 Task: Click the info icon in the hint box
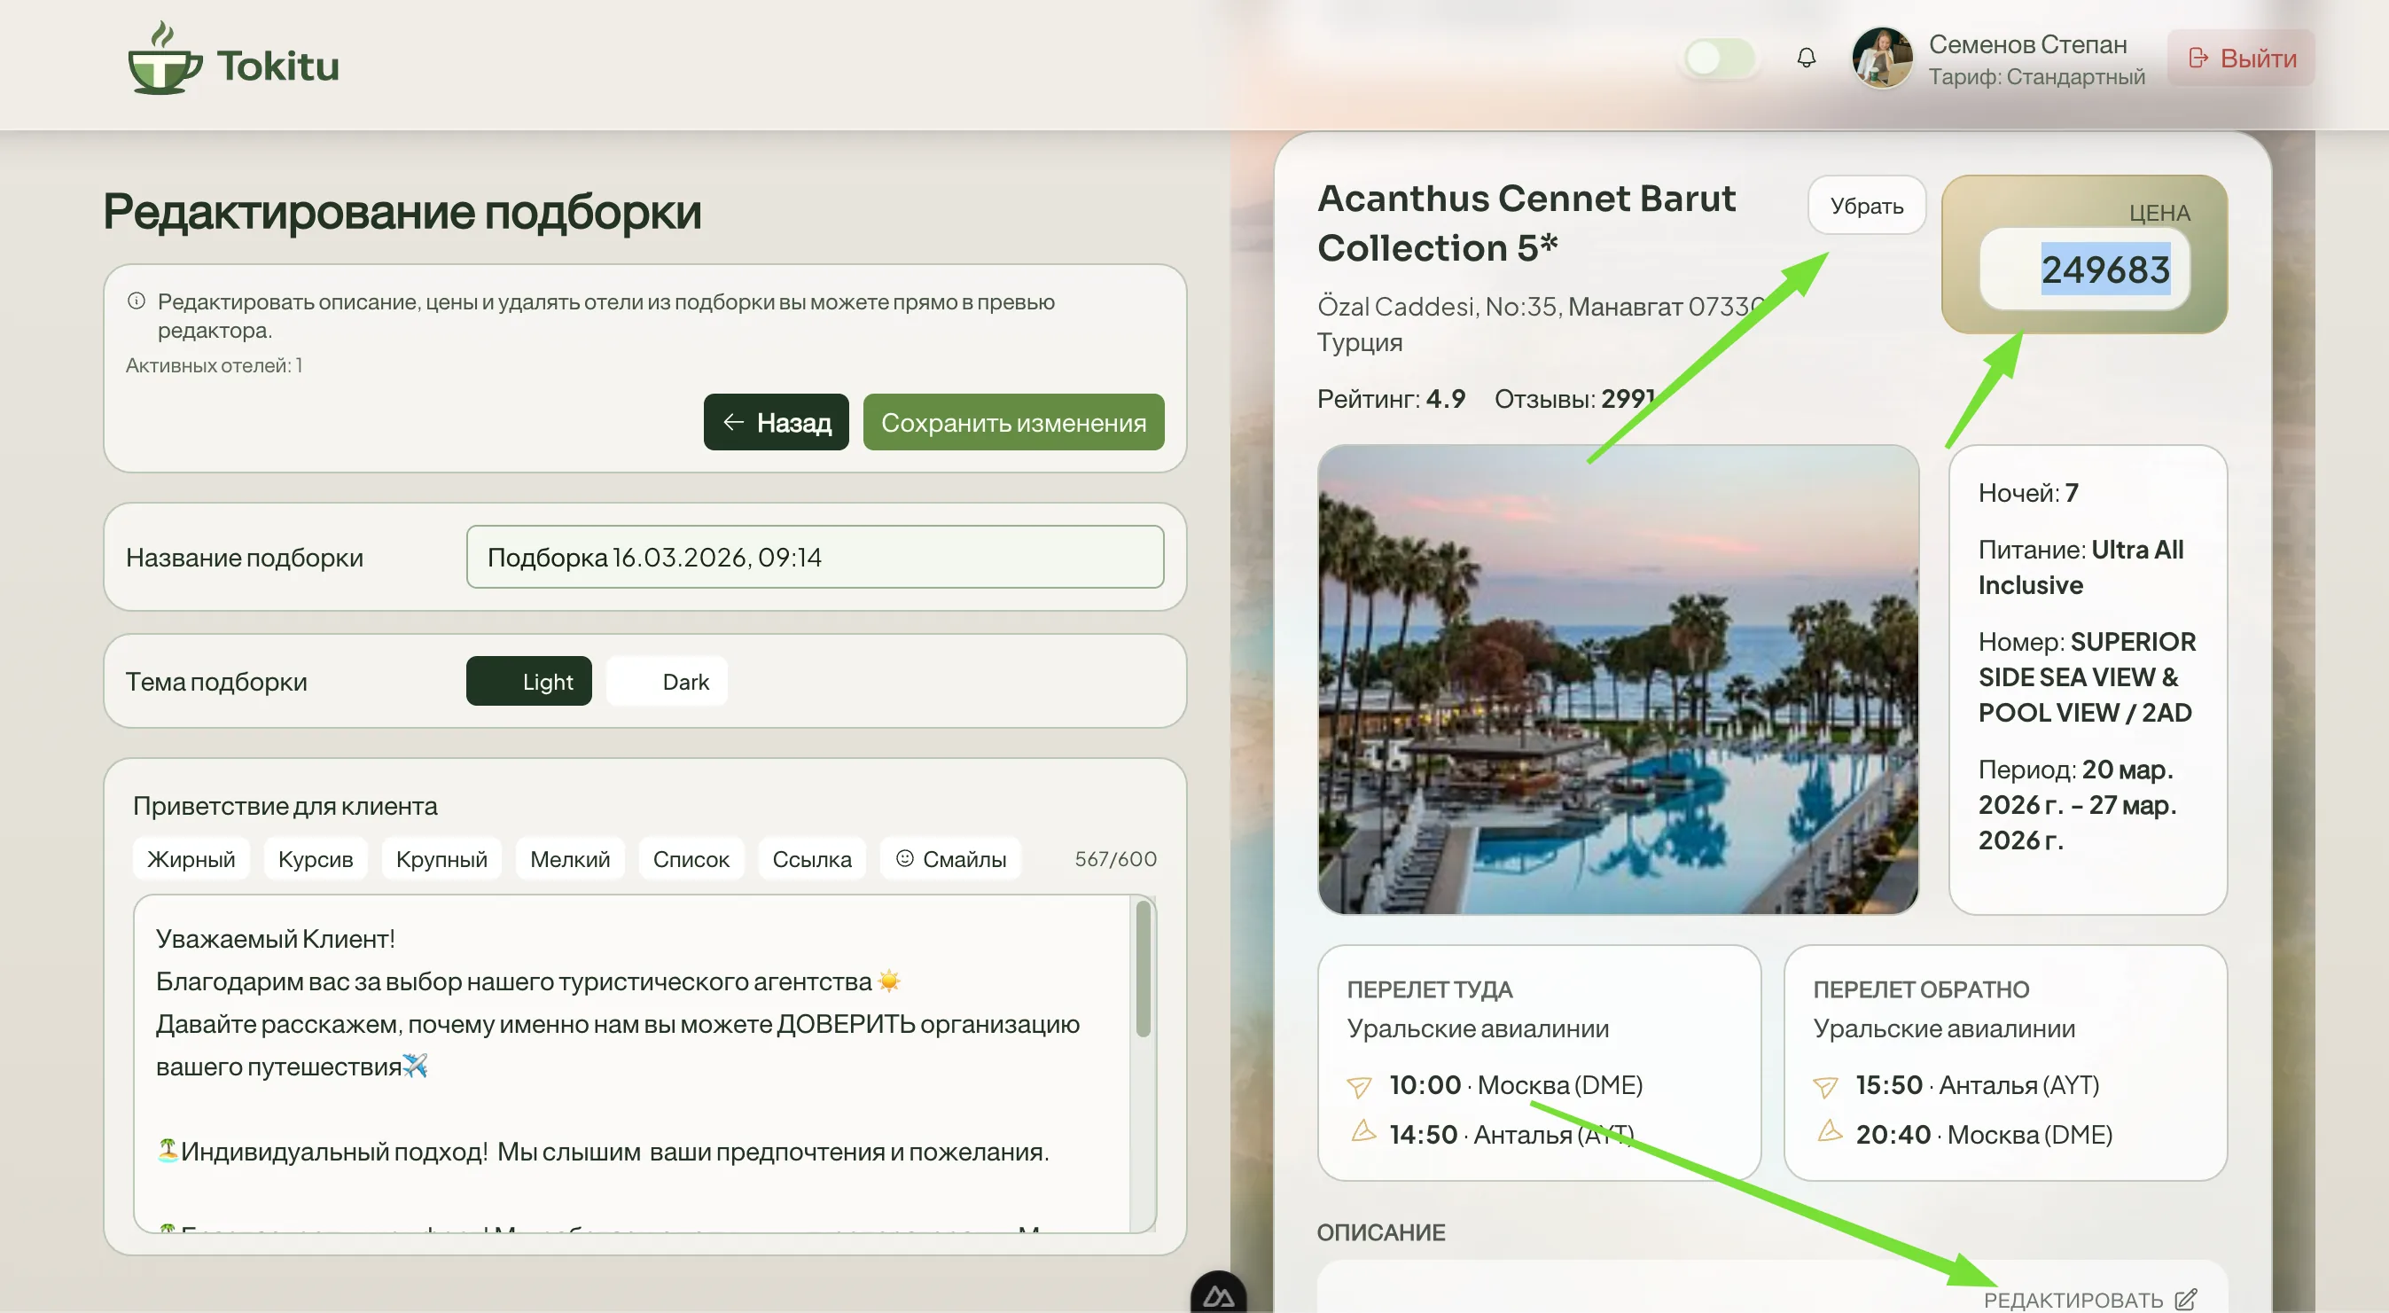coord(137,301)
